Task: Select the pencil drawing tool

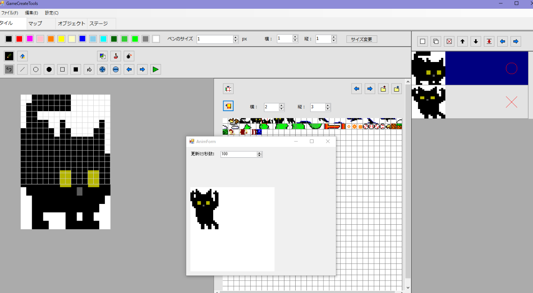Action: [x=9, y=56]
